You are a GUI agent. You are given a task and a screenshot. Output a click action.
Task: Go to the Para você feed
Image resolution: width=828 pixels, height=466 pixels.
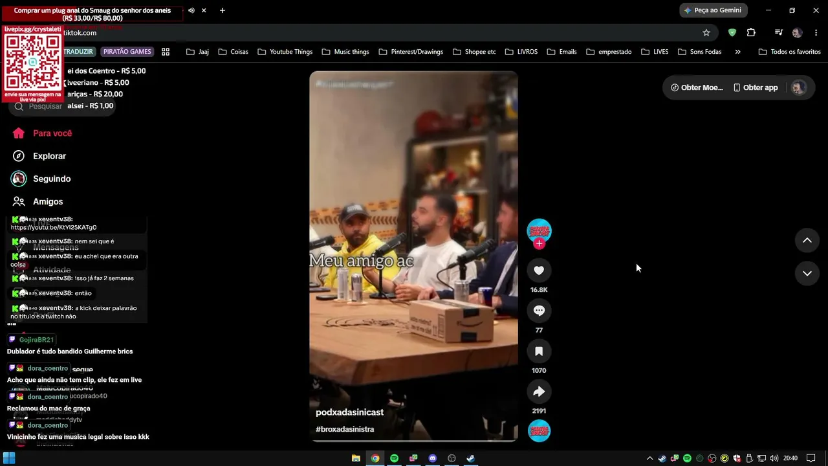43,133
